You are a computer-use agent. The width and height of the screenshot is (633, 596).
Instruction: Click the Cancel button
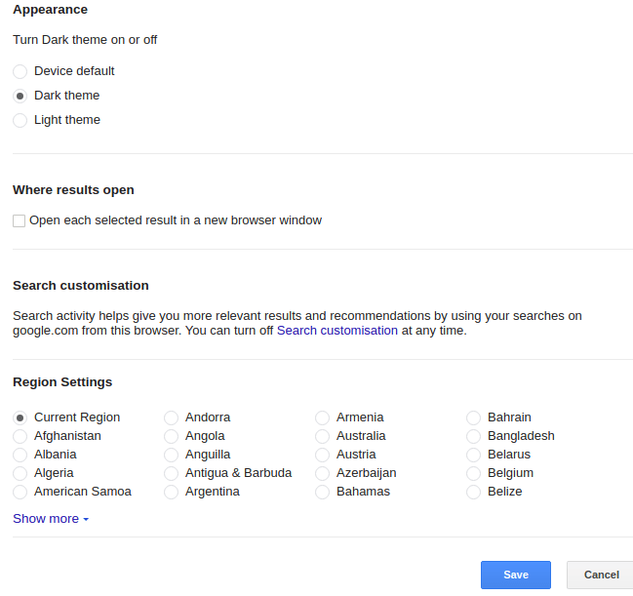[601, 575]
